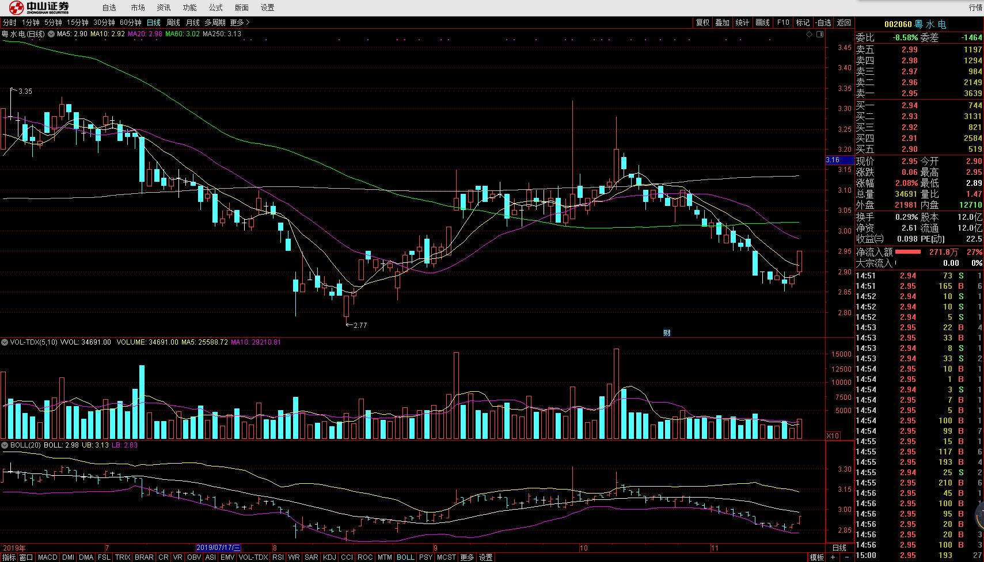The width and height of the screenshot is (984, 562).
Task: Select the 窗口 tab at bottom
Action: tap(26, 557)
